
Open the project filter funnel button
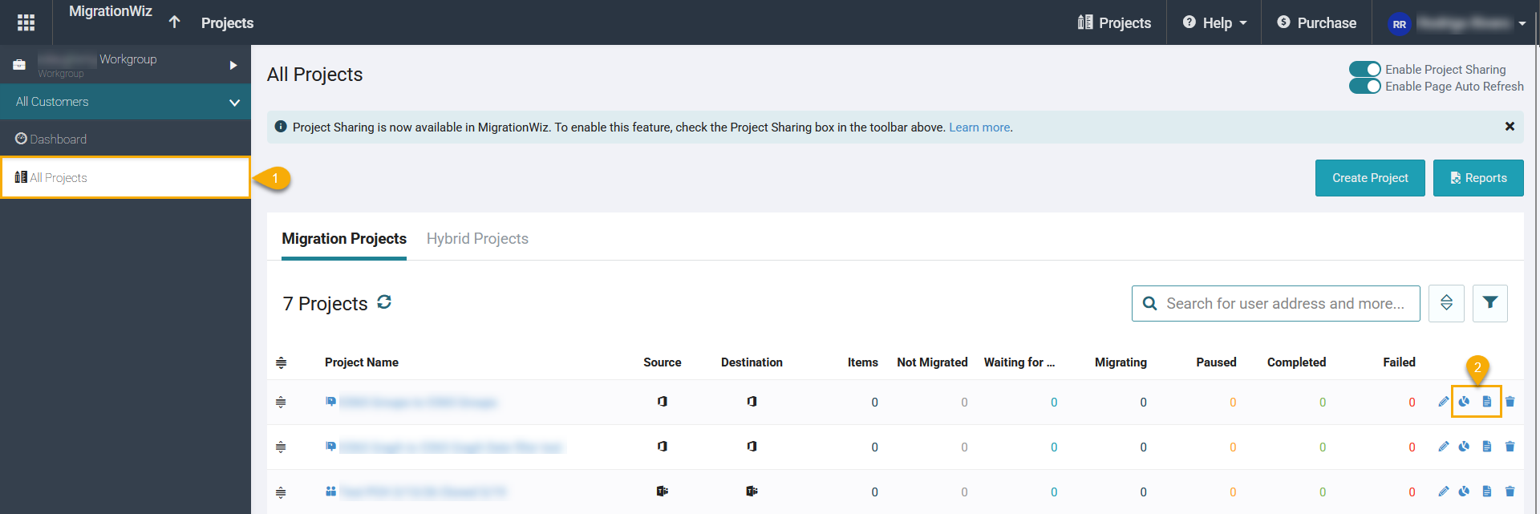[1490, 303]
